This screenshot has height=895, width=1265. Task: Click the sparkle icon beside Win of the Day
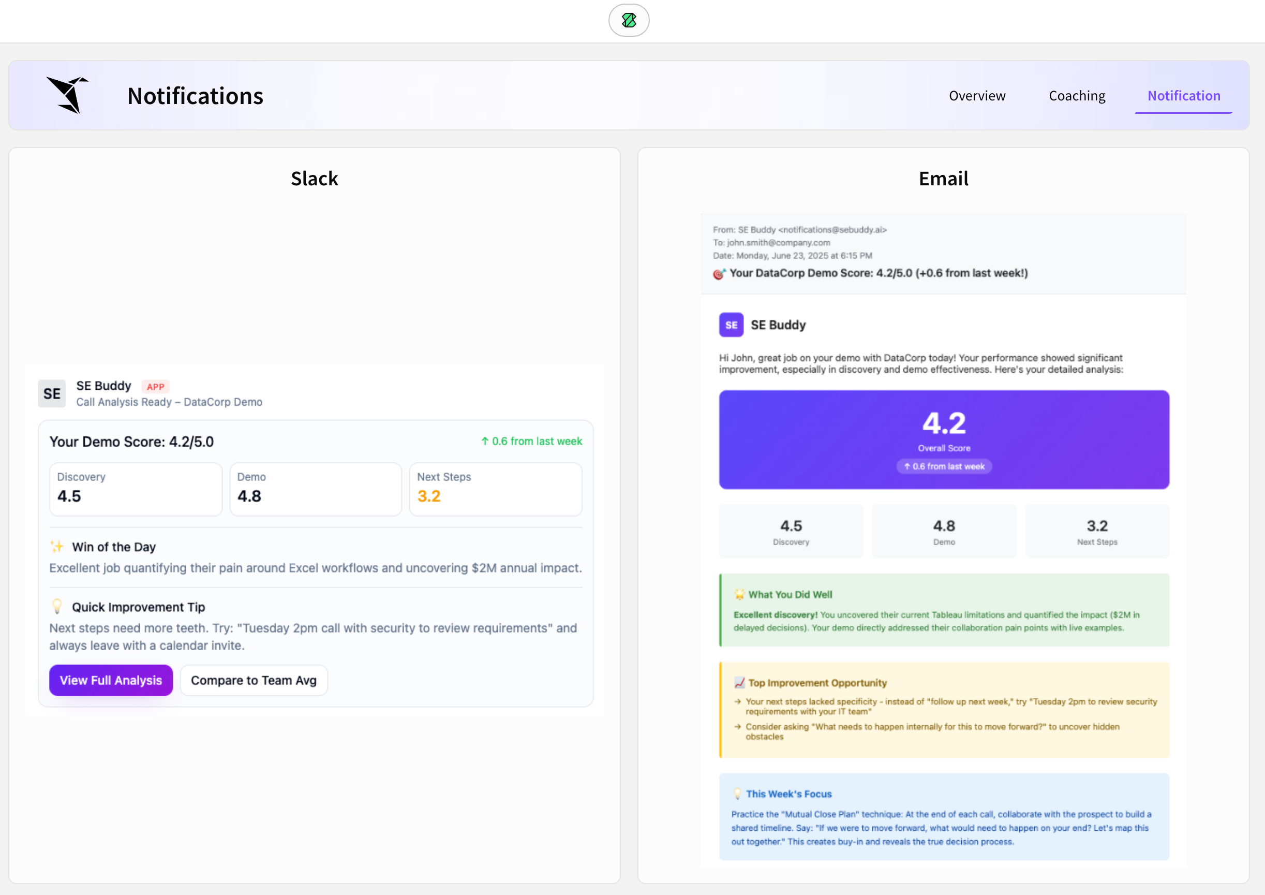[57, 547]
